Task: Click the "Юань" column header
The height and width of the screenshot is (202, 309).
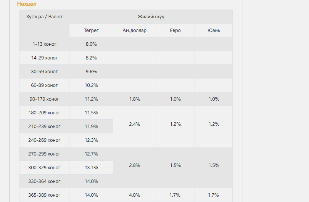Action: 214,30
